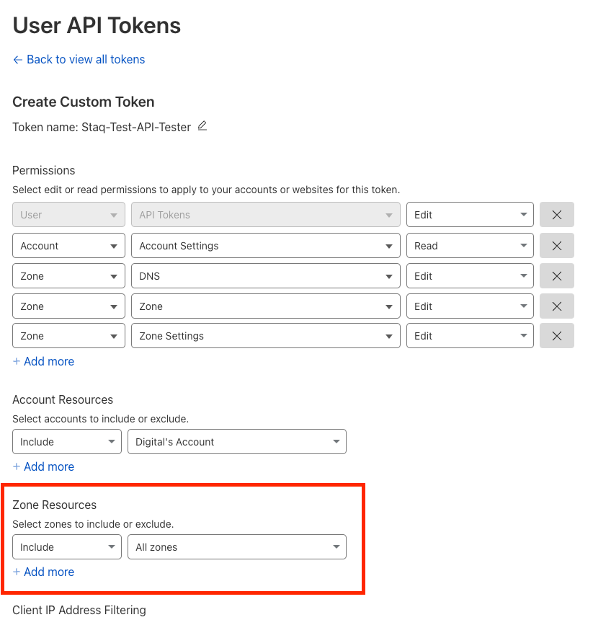The image size is (593, 625).
Task: Add more zone resources
Action: tap(43, 572)
